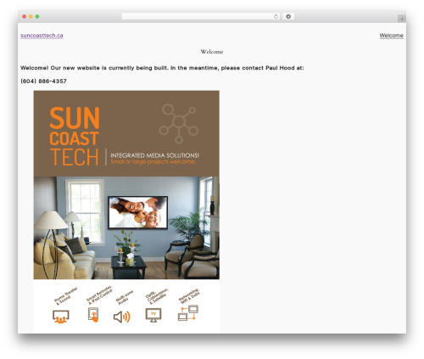Image resolution: width=424 pixels, height=359 pixels.
Task: Reload the page with the refresh icon
Action: click(276, 16)
